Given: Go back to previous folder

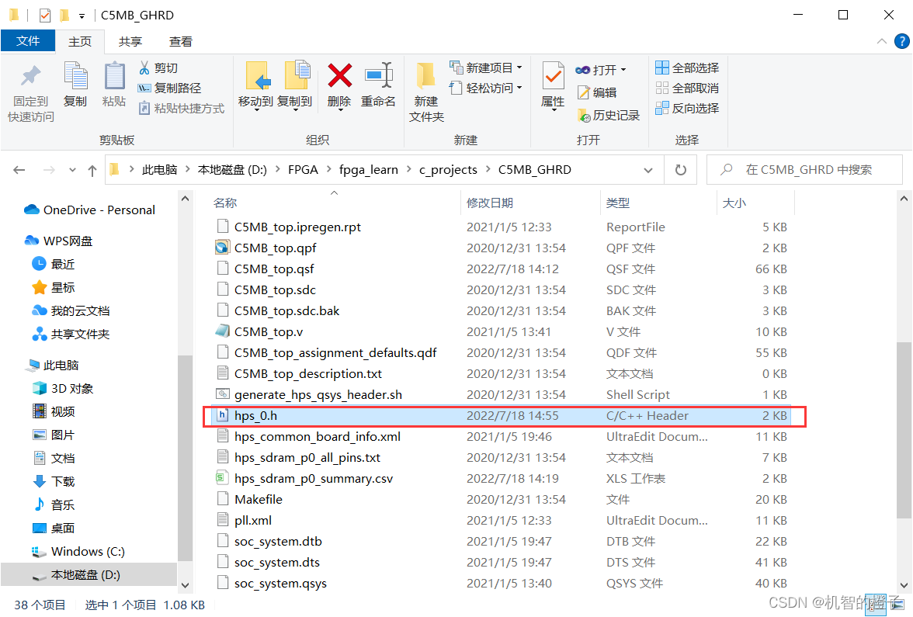Looking at the screenshot, I should coord(19,170).
